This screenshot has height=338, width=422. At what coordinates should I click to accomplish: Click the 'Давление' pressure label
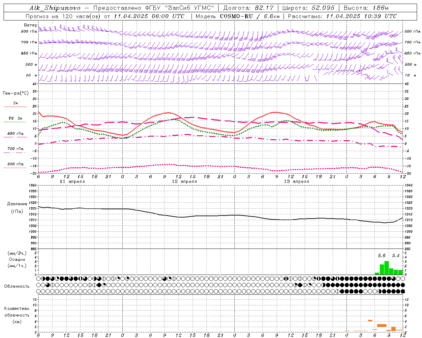17,204
